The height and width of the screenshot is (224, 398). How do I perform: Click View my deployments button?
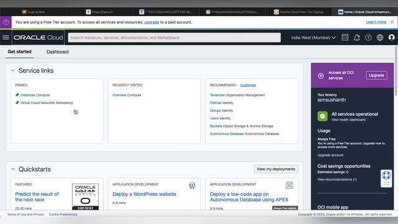[x=276, y=169]
